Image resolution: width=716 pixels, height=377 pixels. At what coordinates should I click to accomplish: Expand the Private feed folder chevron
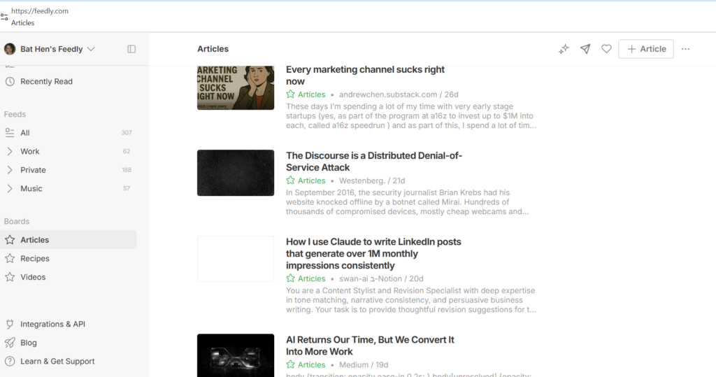point(10,170)
